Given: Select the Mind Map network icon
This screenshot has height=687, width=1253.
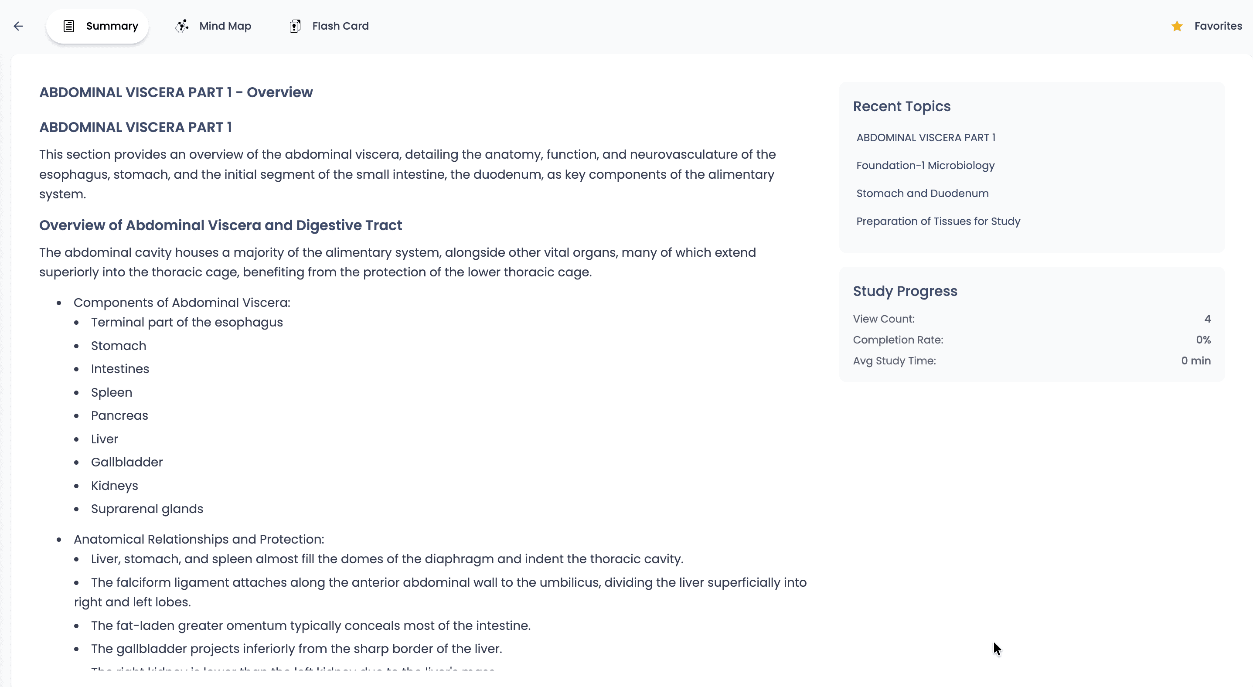Looking at the screenshot, I should [181, 26].
